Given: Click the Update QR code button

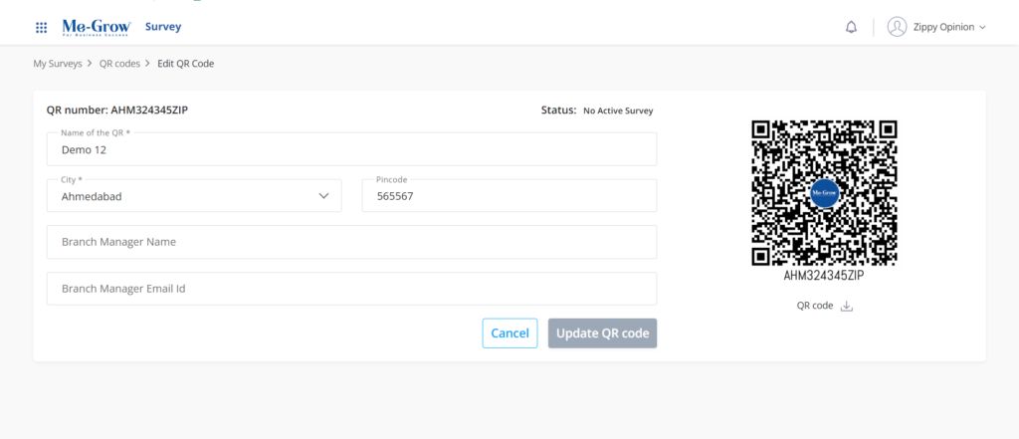Looking at the screenshot, I should (602, 333).
